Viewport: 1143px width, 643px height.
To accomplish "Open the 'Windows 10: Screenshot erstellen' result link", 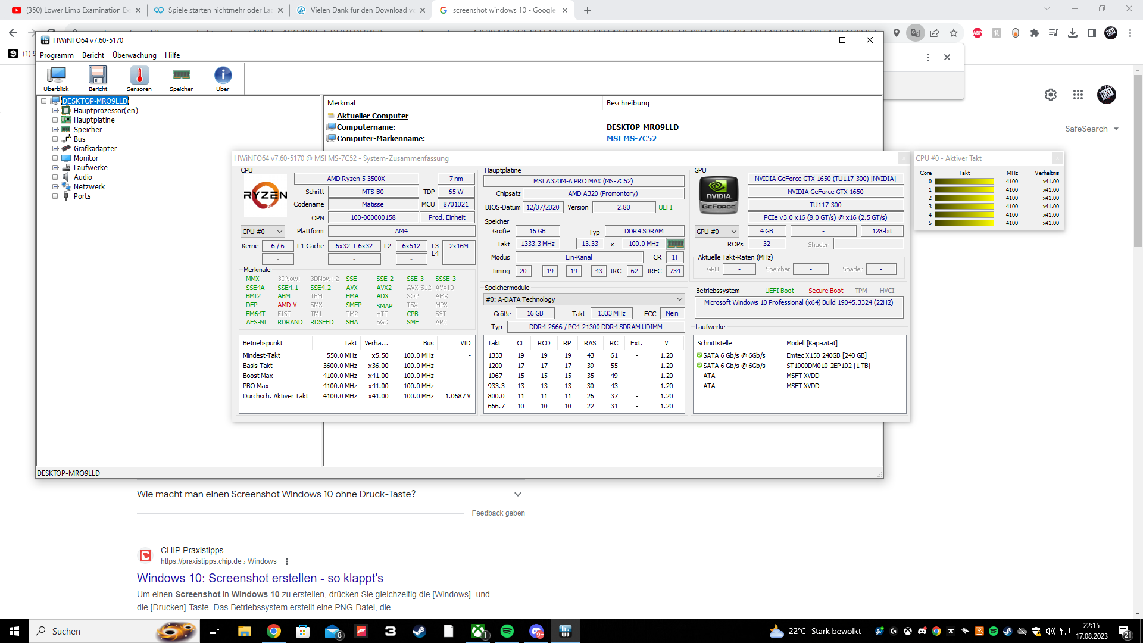I will (260, 578).
